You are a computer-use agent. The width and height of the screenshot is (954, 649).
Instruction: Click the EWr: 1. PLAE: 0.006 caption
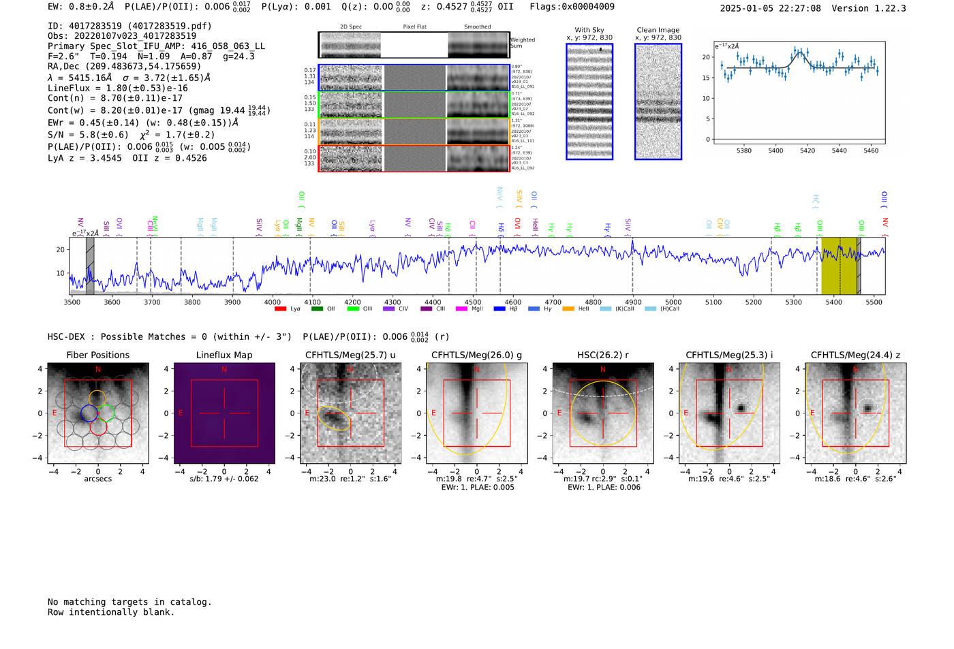[604, 488]
